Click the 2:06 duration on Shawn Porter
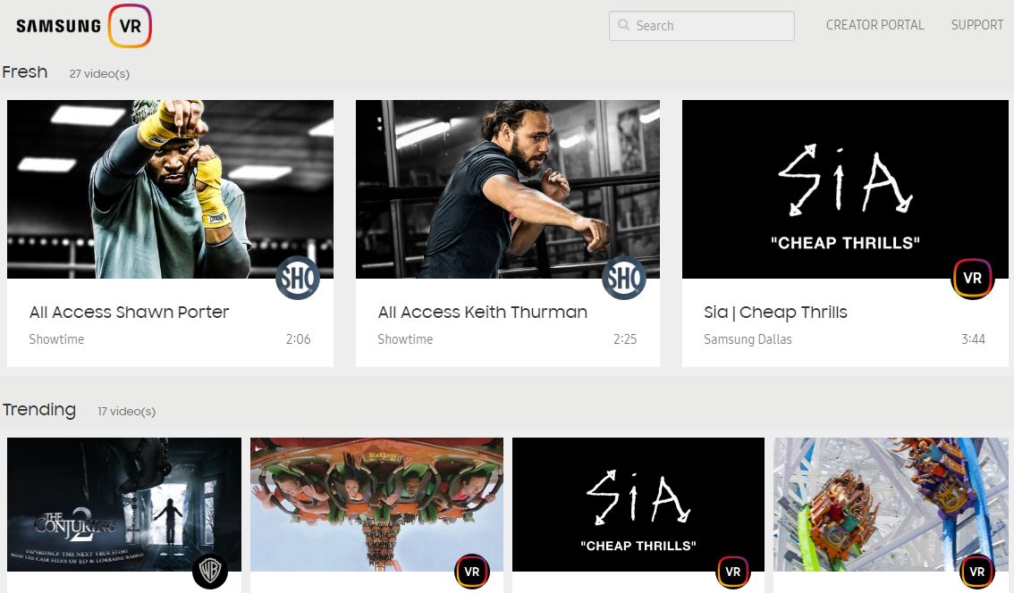 coord(298,339)
